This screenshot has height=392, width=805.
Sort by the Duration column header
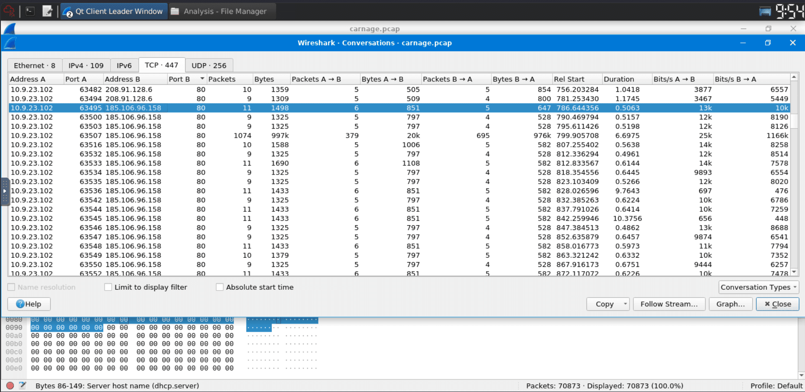coord(627,79)
